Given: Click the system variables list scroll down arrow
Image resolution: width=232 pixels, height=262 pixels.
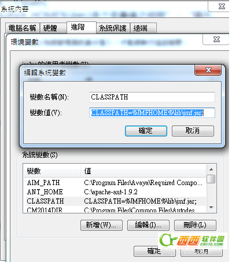Looking at the screenshot, I should [211, 208].
